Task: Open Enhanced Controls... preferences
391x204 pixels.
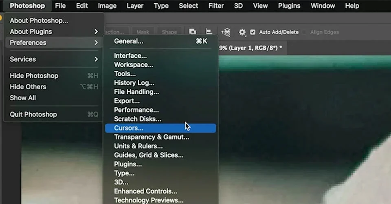Action: click(160, 191)
